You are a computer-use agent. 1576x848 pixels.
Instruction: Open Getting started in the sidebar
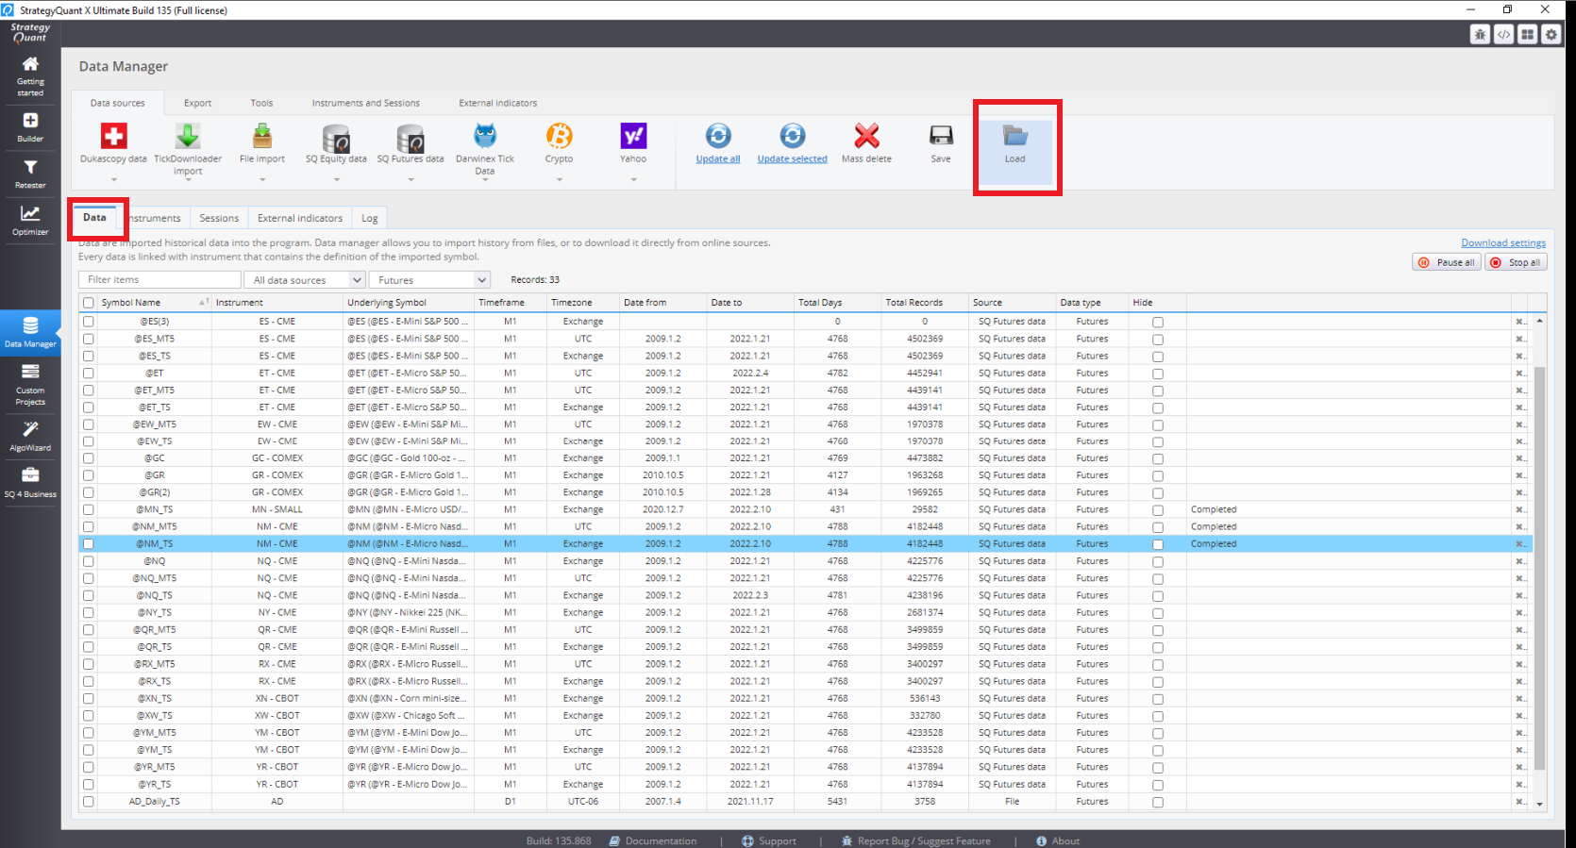30,75
